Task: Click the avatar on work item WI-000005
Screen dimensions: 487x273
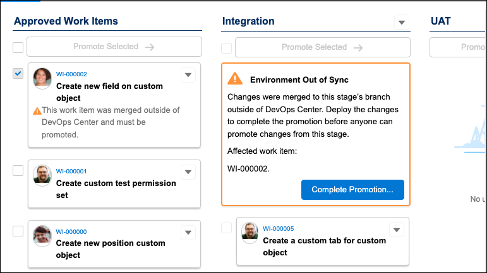Action: point(250,232)
